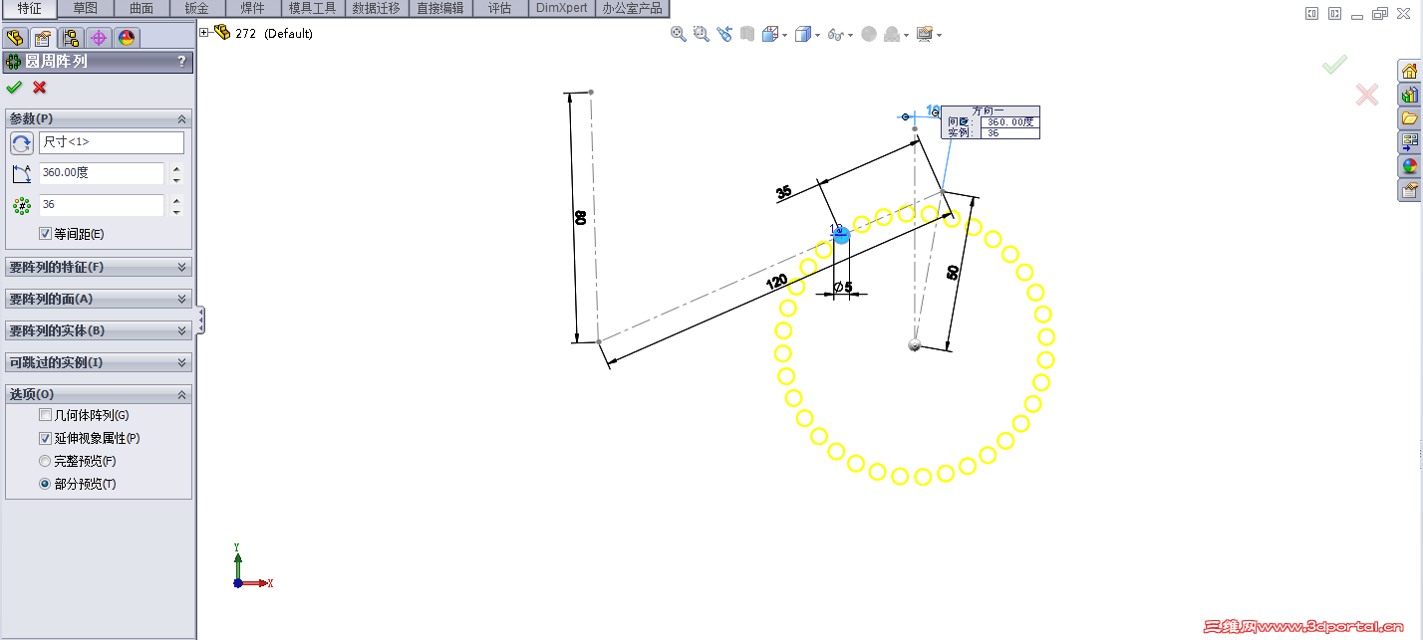Cancel with the faded red X in graphics corner
Screen dimensions: 1423x640
tap(1367, 95)
